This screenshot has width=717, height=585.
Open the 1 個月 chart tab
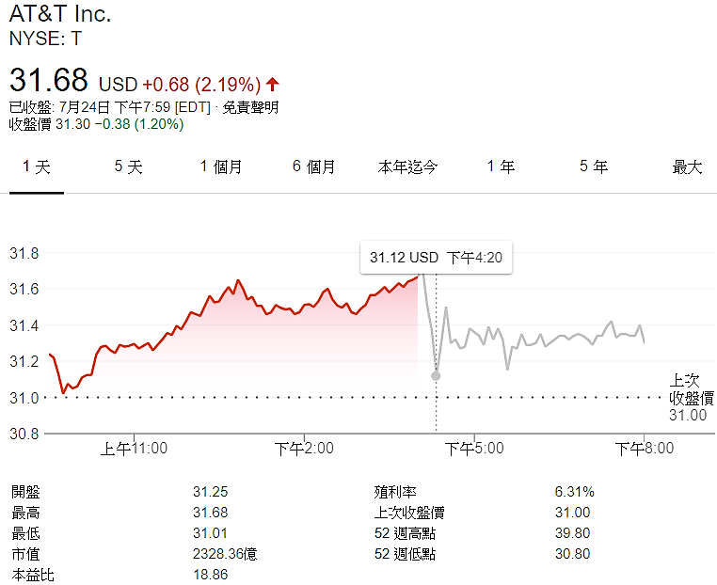(221, 167)
